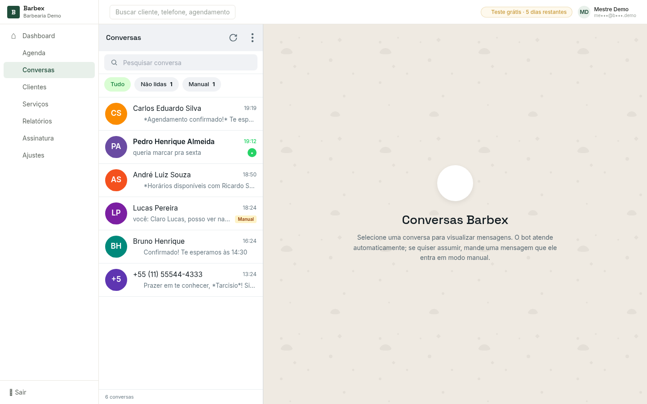The image size is (647, 404).
Task: Click the Manual badge on Lucas Pereira
Action: click(246, 220)
